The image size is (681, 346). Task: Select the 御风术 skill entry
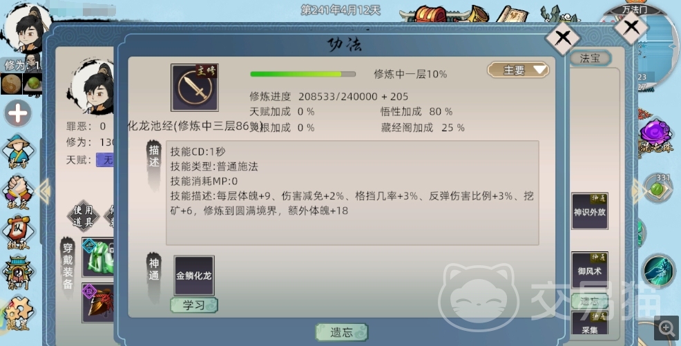coord(589,270)
